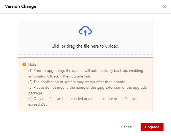Click note (3) about the upgrade package name
171x136 pixels.
(x=88, y=87)
